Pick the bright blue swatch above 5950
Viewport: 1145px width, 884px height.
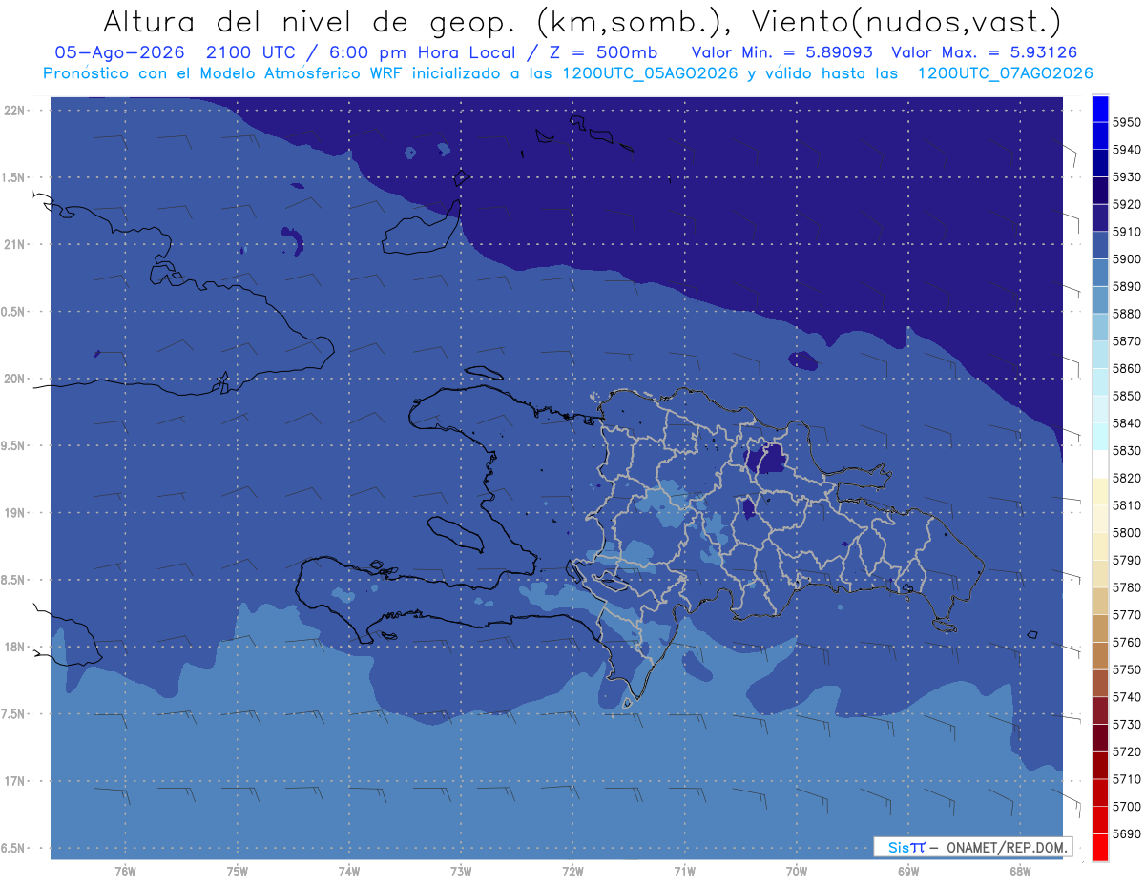tap(1100, 109)
